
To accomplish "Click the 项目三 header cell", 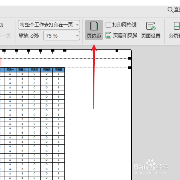I will 34,70.
